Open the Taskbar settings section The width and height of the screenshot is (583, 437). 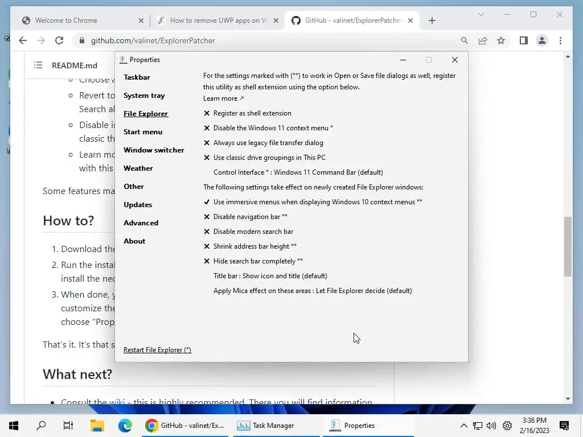click(x=137, y=77)
